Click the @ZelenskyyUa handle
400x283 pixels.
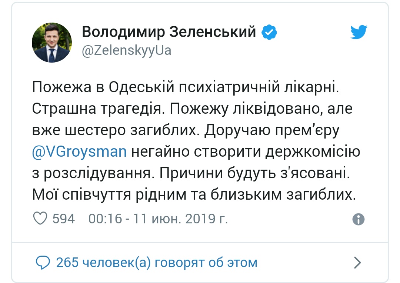127,50
